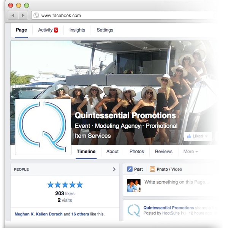Screen dimensions: 228x228
Task: Open the Page tab
Action: pos(21,30)
